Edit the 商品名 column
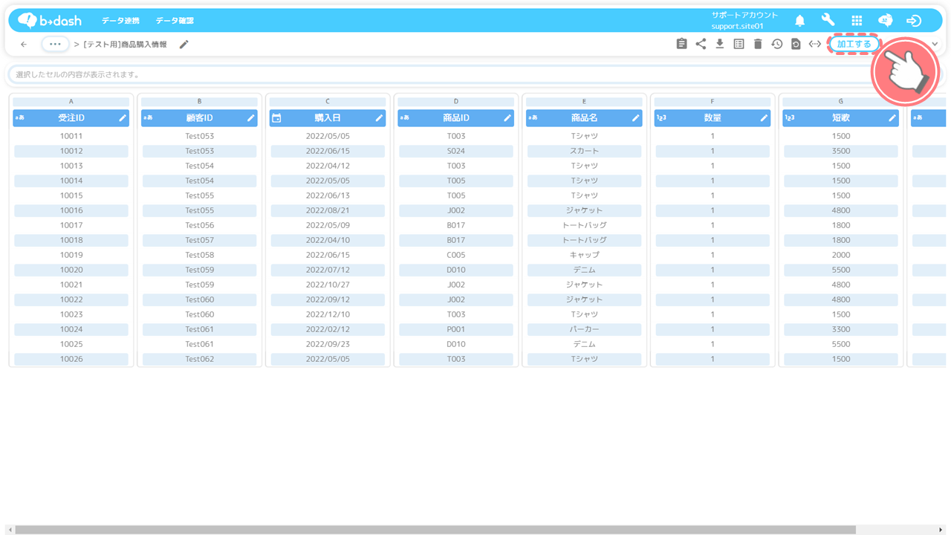This screenshot has height=535, width=951. pyautogui.click(x=635, y=118)
